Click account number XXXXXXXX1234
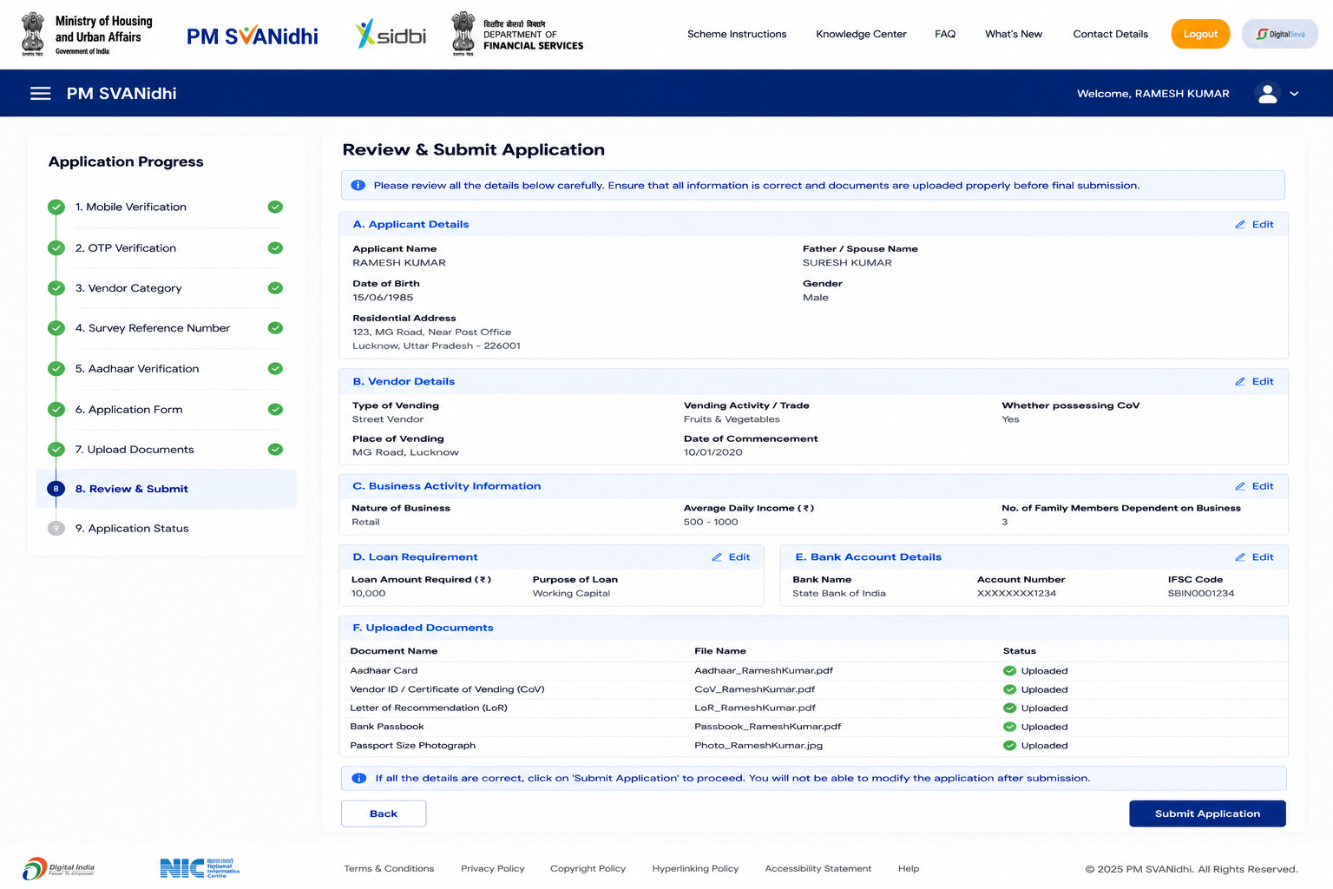The height and width of the screenshot is (889, 1333). point(1016,594)
